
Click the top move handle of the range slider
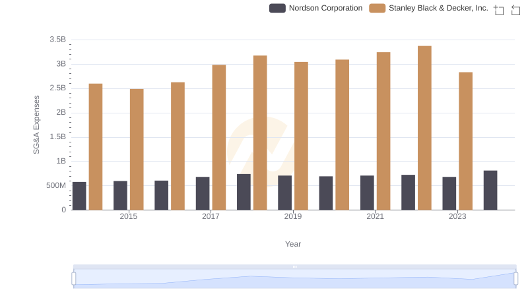tap(294, 266)
